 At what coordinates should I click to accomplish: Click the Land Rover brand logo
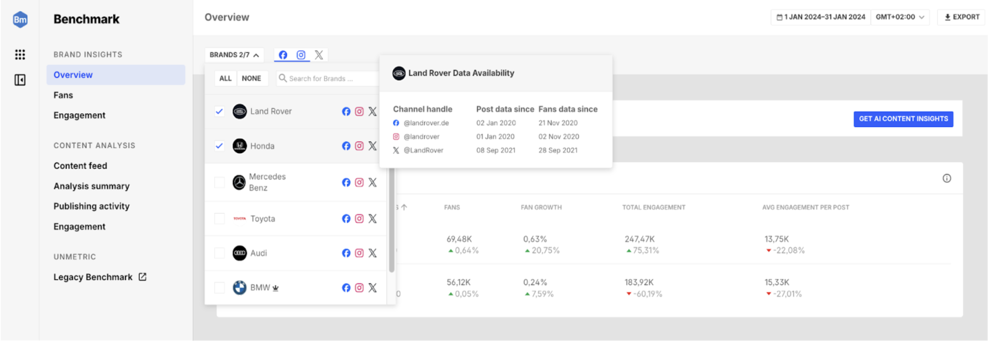coord(239,111)
